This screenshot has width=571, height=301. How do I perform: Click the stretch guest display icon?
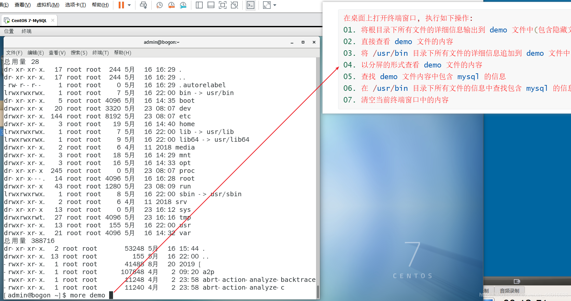pos(267,5)
